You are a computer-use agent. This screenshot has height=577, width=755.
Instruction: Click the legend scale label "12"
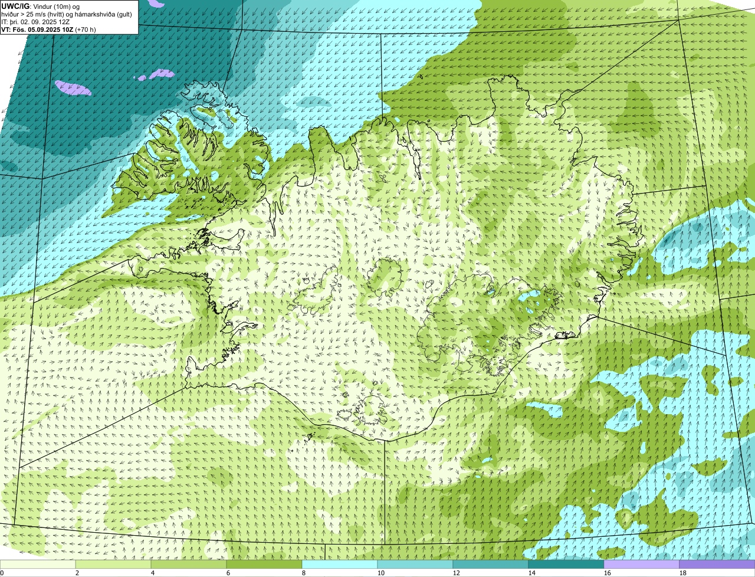(x=457, y=573)
